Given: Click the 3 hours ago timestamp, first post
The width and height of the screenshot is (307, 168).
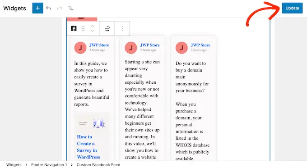Looking at the screenshot, I should (98, 50).
